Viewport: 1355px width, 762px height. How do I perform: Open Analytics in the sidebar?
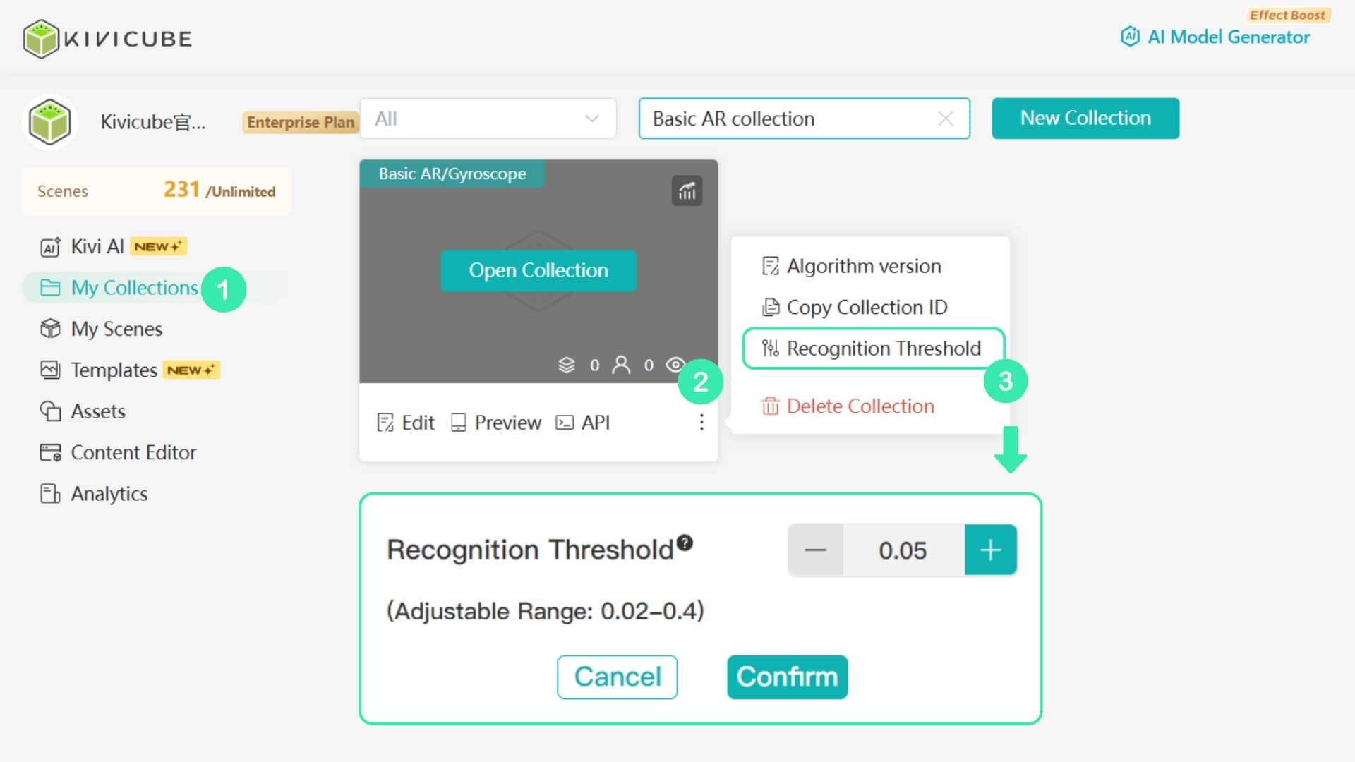point(93,493)
